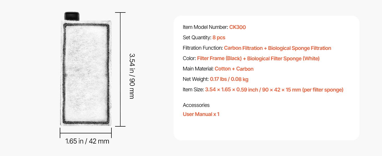Click the 3.54 in / 90 mm height label
This screenshot has height=156, width=382.
click(132, 76)
